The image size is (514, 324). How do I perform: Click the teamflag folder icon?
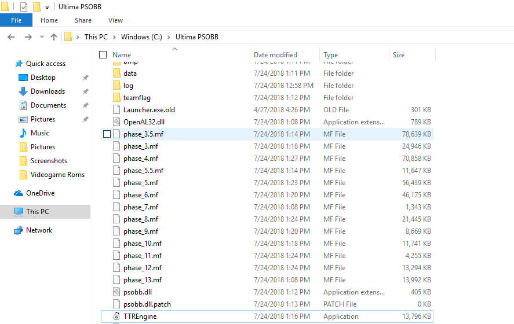click(116, 98)
